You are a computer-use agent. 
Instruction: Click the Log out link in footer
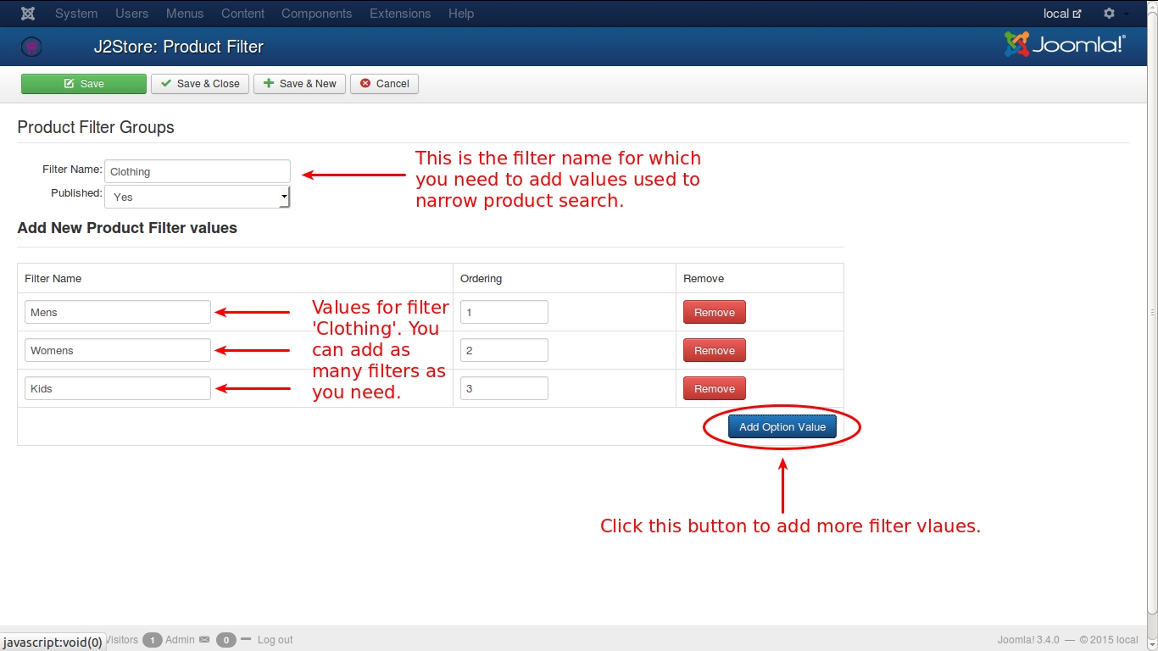click(x=275, y=640)
